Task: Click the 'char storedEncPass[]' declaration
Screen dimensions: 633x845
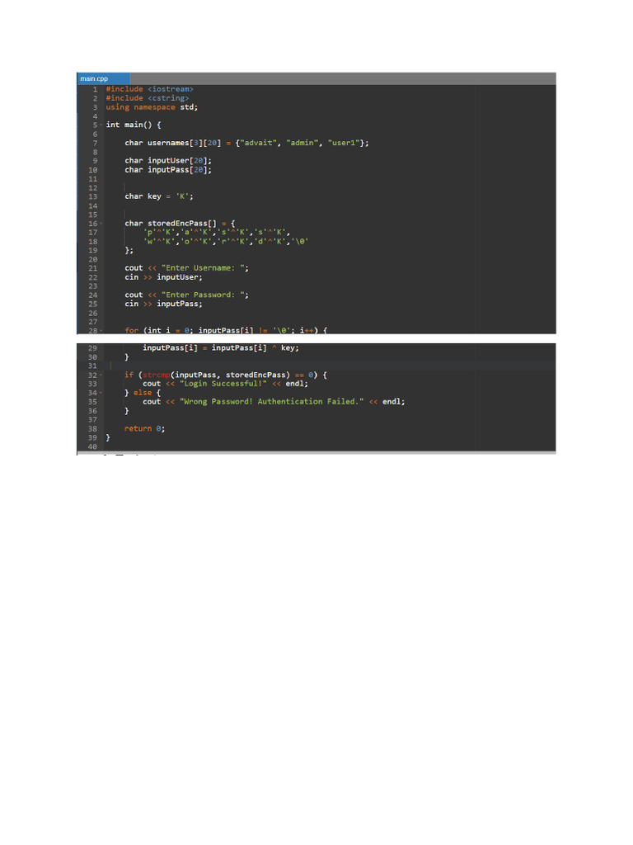Action: click(x=180, y=223)
